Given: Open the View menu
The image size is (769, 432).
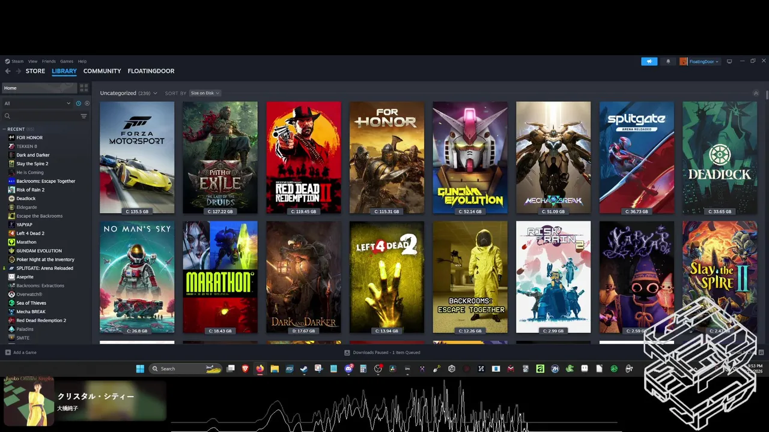Looking at the screenshot, I should click(x=32, y=61).
